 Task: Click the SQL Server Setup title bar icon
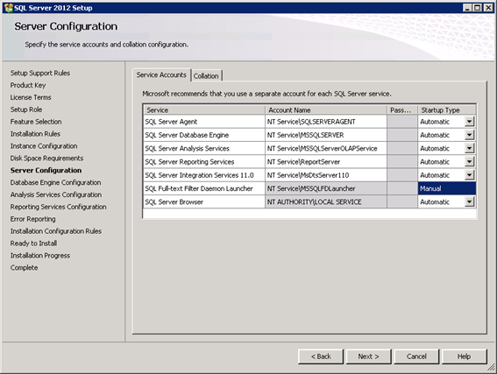coord(8,8)
